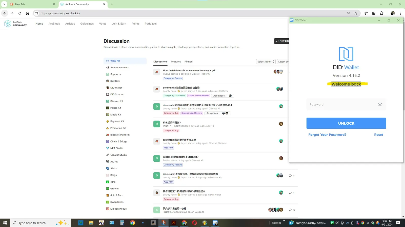
Task: Click the AIGNE sidebar icon
Action: pos(108,162)
